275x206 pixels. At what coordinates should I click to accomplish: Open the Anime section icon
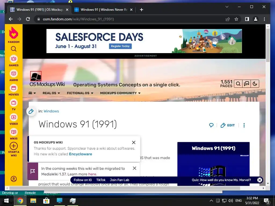tap(14, 73)
